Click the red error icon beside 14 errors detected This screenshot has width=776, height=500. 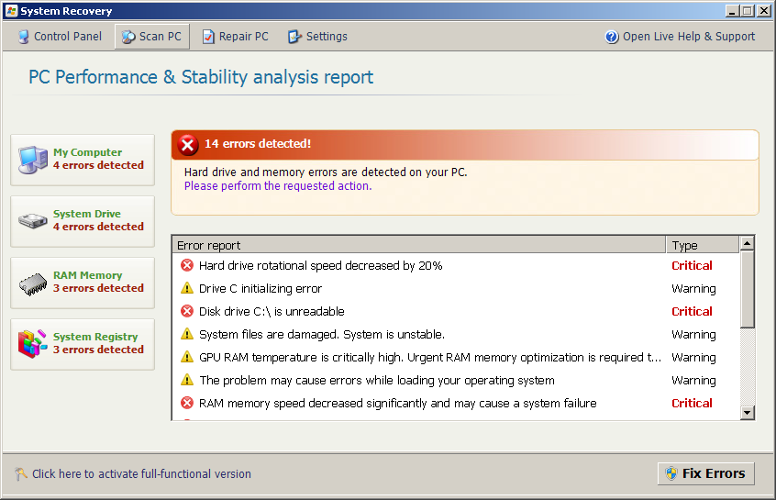pos(188,144)
